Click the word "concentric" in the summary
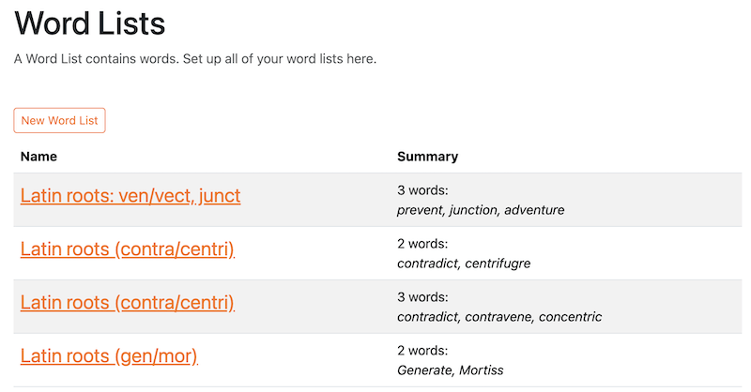751x392 pixels. coord(571,317)
